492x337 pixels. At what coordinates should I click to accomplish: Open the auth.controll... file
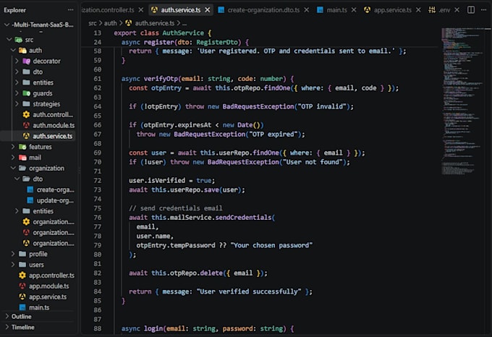38,114
